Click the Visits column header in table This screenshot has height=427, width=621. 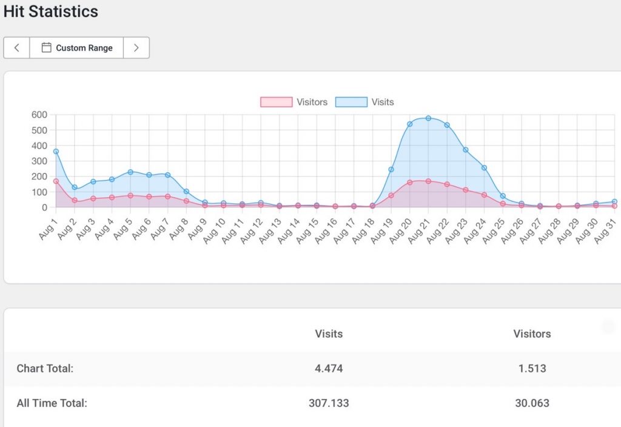click(x=329, y=334)
